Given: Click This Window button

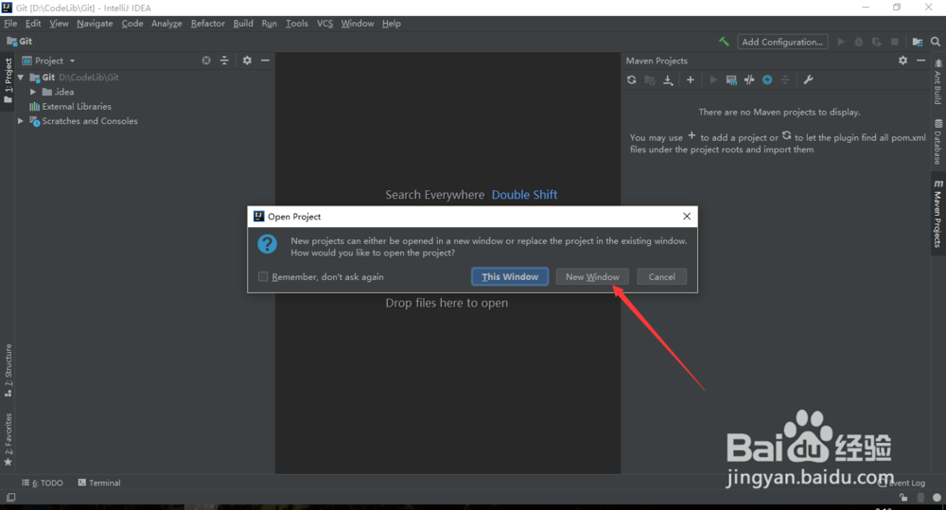Looking at the screenshot, I should 510,276.
